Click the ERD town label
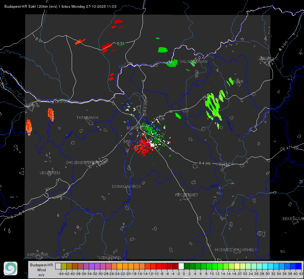Screen dimensions: 304x279 click(x=127, y=142)
